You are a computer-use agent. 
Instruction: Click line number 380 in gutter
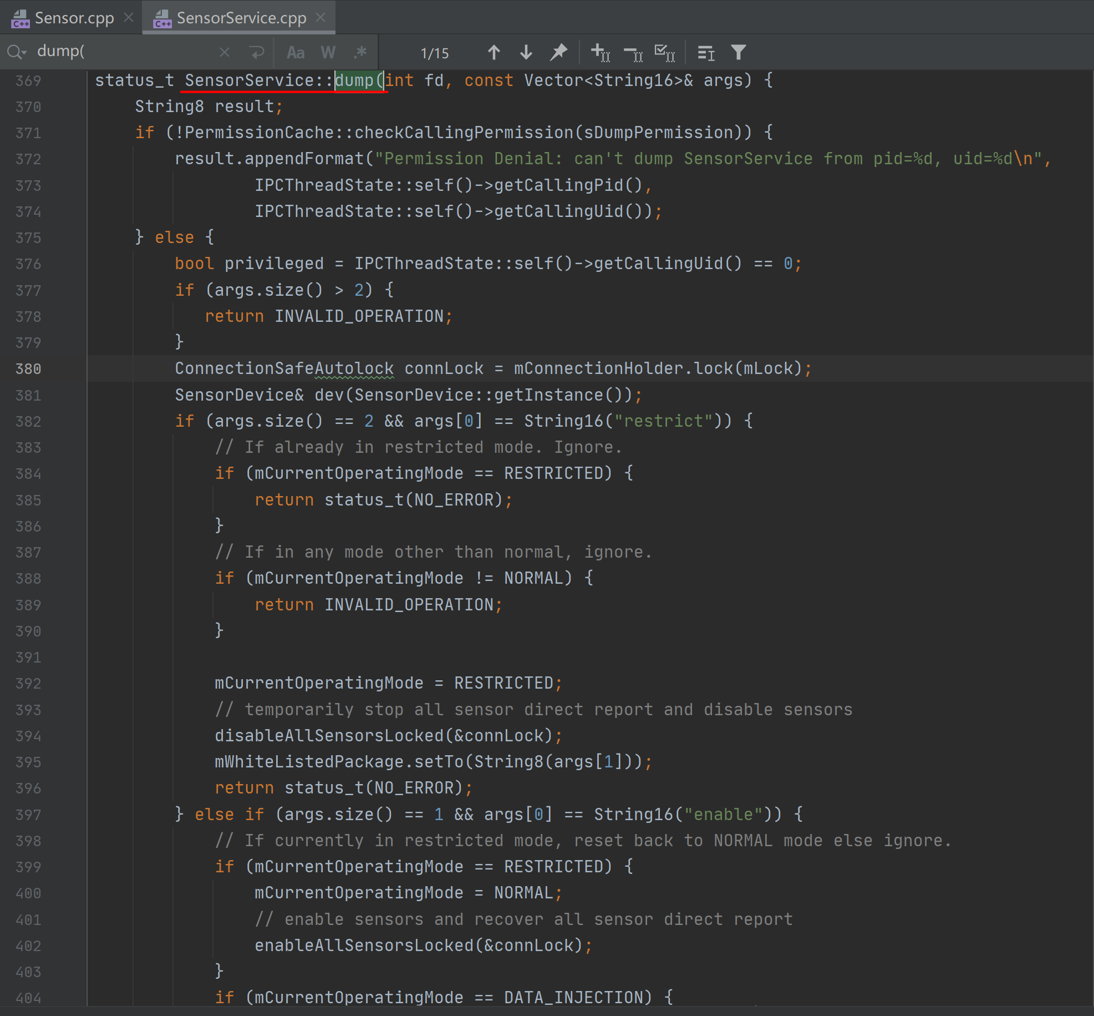pyautogui.click(x=28, y=369)
